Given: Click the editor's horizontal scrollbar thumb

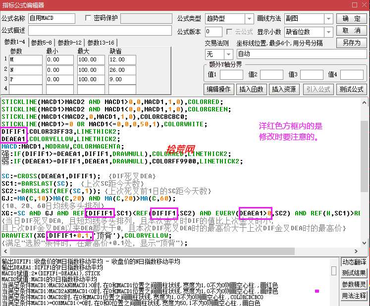Looking at the screenshot, I should pos(152,251).
